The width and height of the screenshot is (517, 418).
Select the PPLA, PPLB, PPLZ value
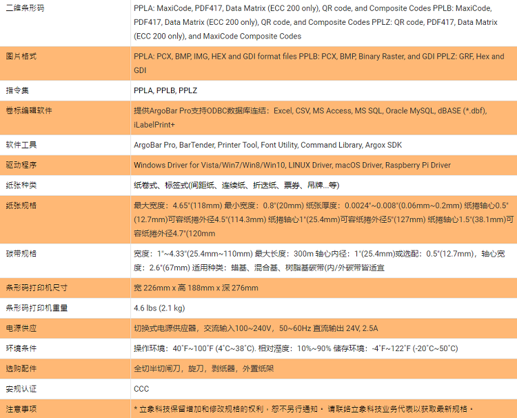pos(165,90)
